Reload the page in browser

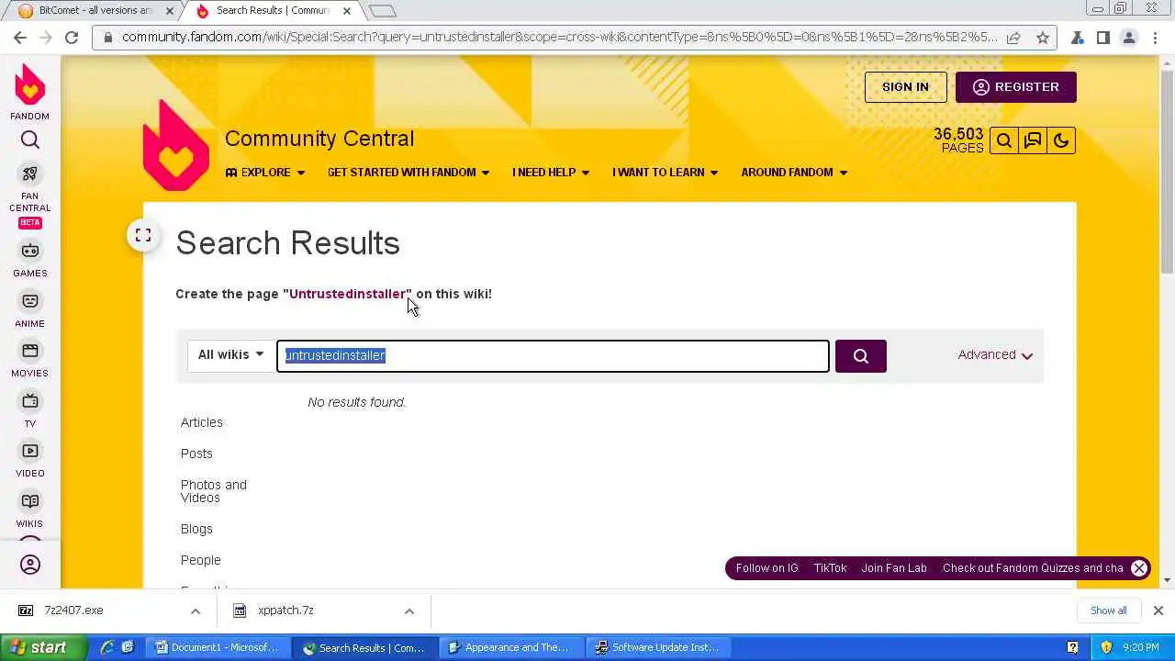click(x=72, y=38)
